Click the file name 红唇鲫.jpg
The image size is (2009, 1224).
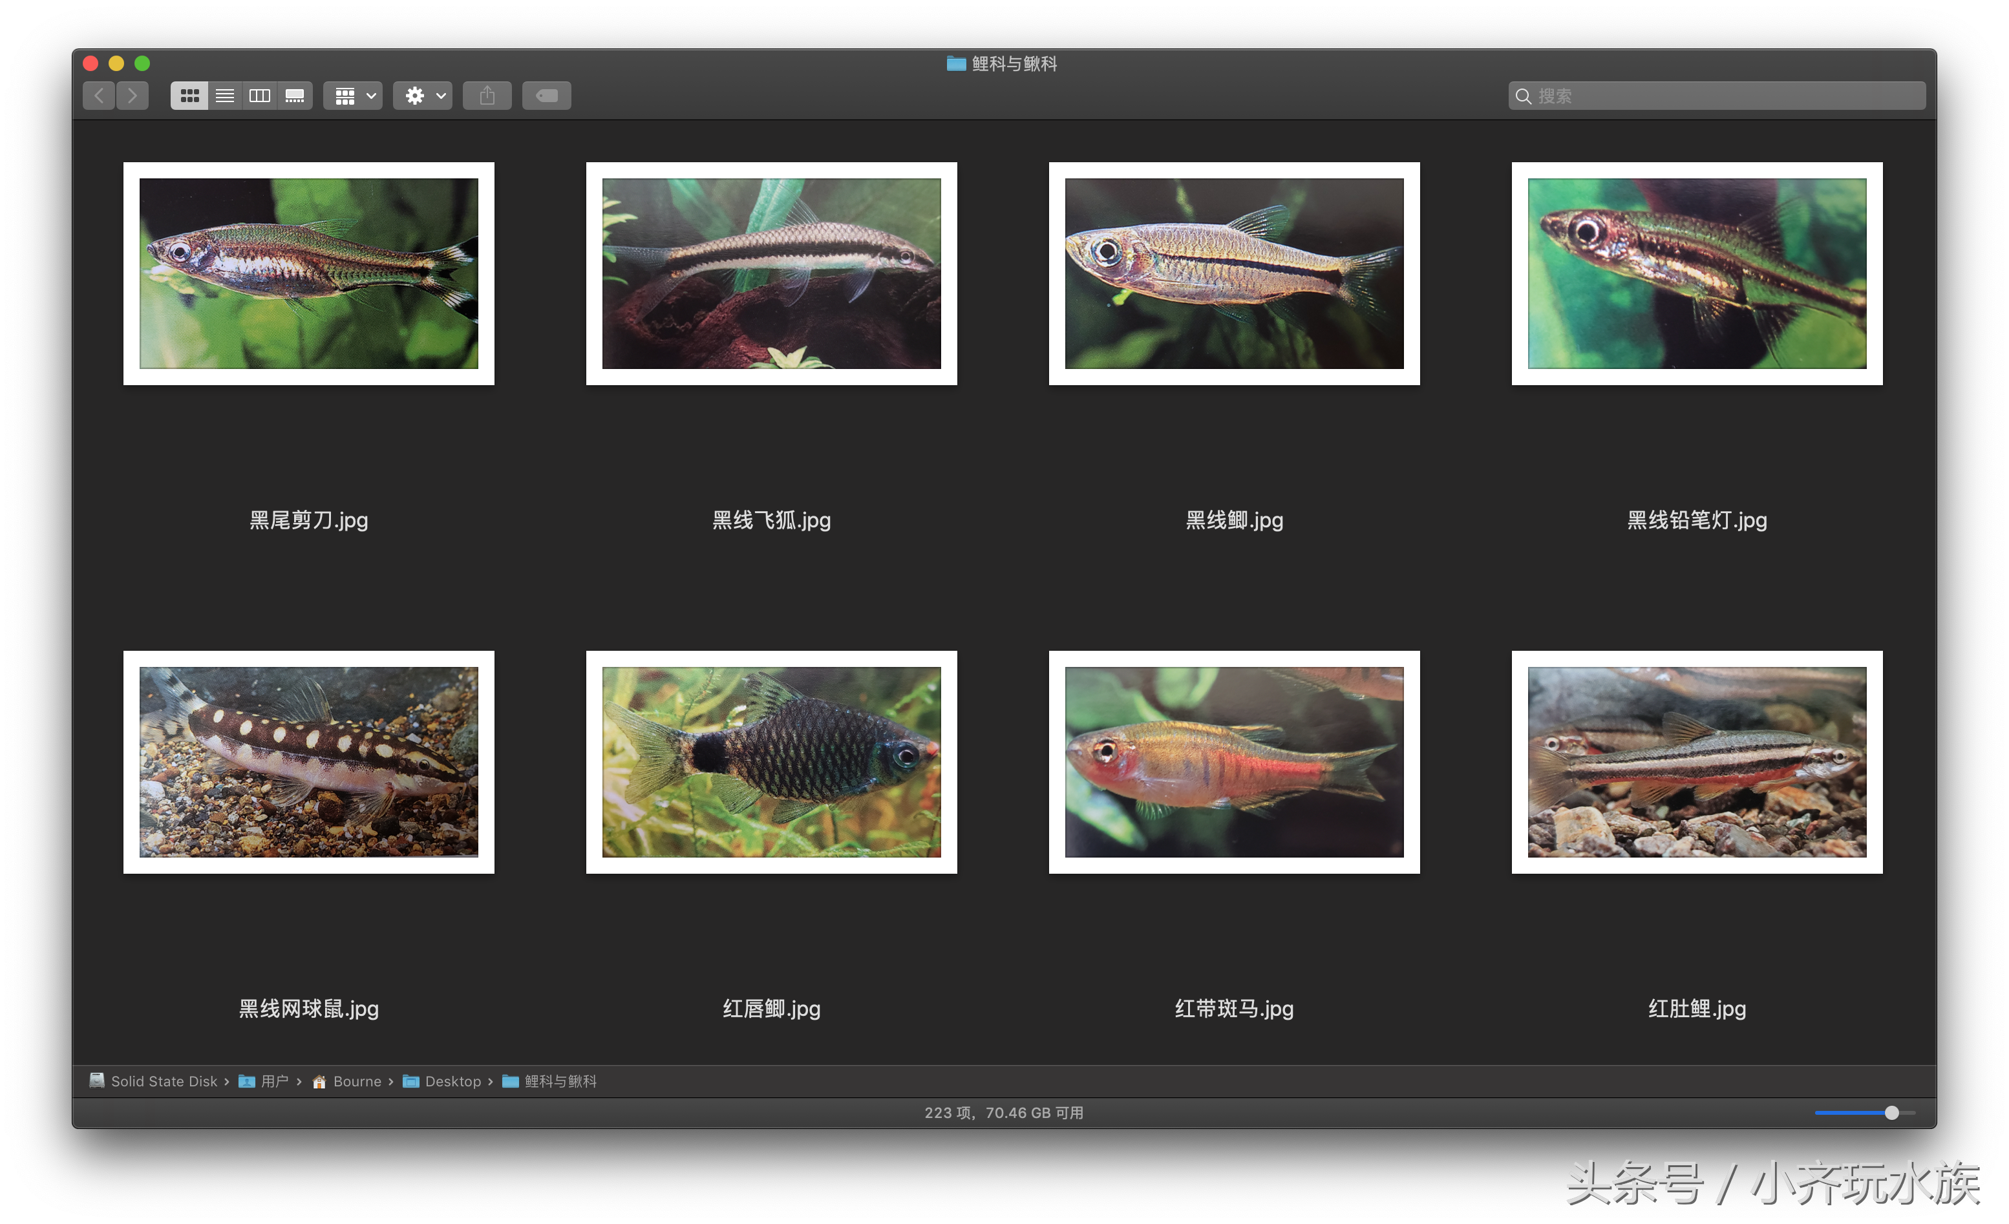771,1009
